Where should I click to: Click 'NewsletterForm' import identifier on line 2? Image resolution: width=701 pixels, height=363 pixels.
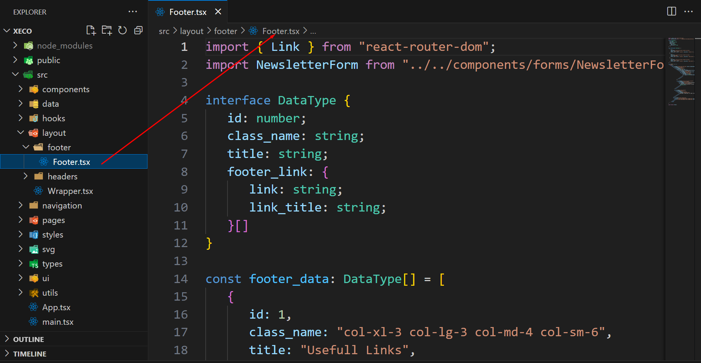tap(307, 65)
